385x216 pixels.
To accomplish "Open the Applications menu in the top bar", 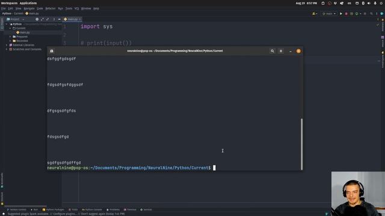I will 28,3.
